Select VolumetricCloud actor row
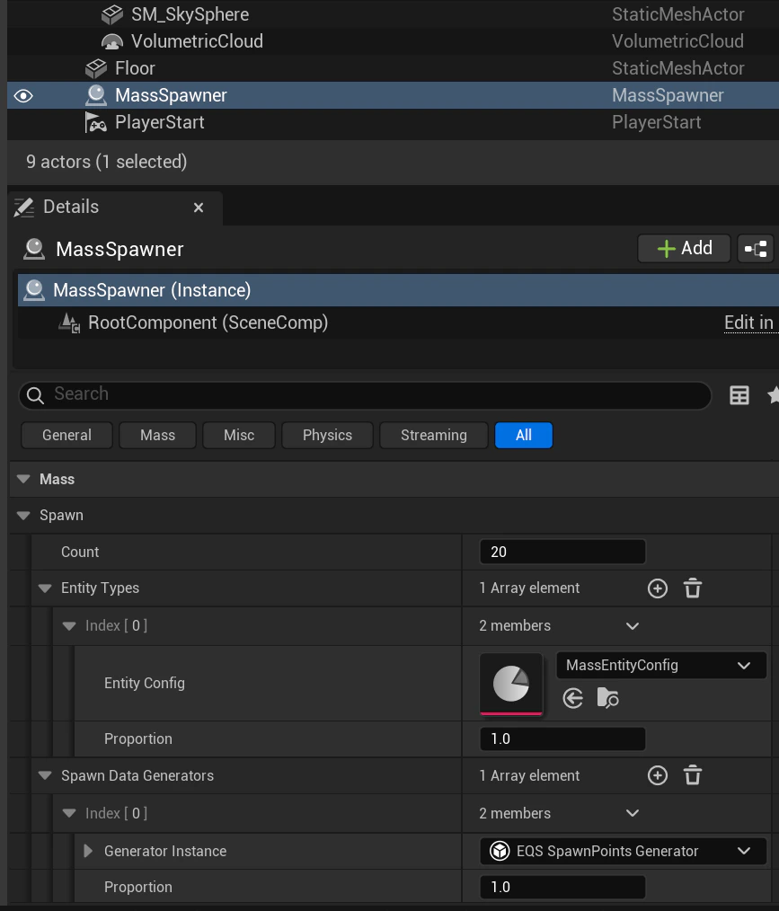 [x=393, y=41]
